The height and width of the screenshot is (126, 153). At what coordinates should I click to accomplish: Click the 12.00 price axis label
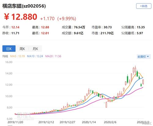point(9,85)
